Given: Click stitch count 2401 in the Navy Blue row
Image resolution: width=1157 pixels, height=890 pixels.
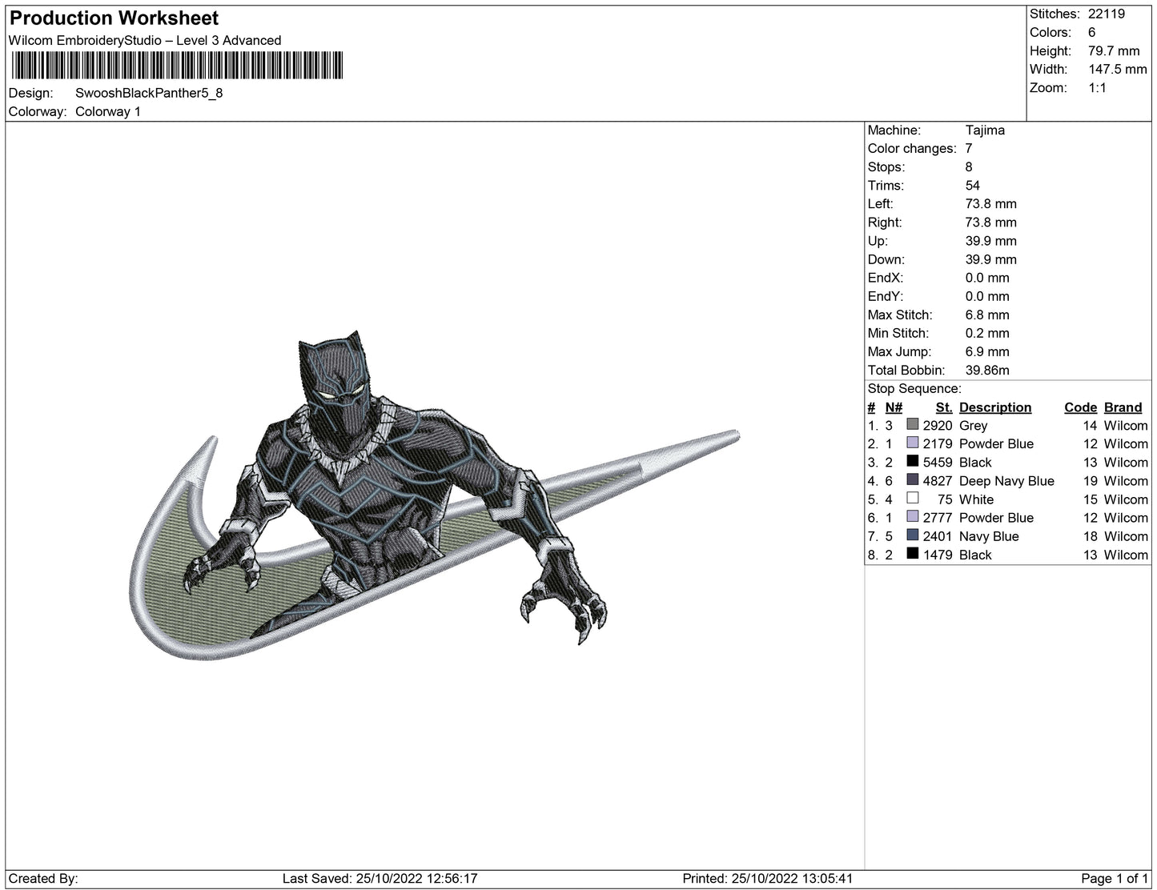Looking at the screenshot, I should [x=938, y=535].
